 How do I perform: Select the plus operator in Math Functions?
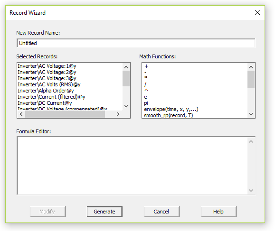(146, 66)
